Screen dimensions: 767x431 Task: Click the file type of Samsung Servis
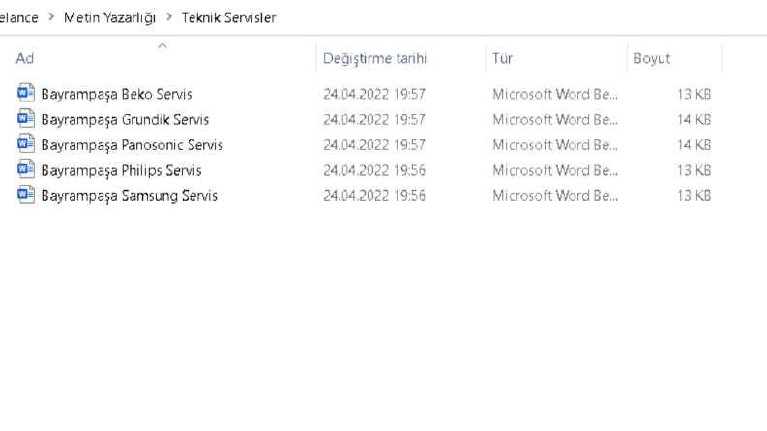tap(555, 195)
